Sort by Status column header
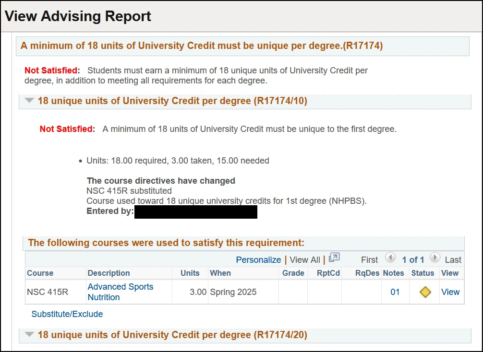 tap(423, 273)
